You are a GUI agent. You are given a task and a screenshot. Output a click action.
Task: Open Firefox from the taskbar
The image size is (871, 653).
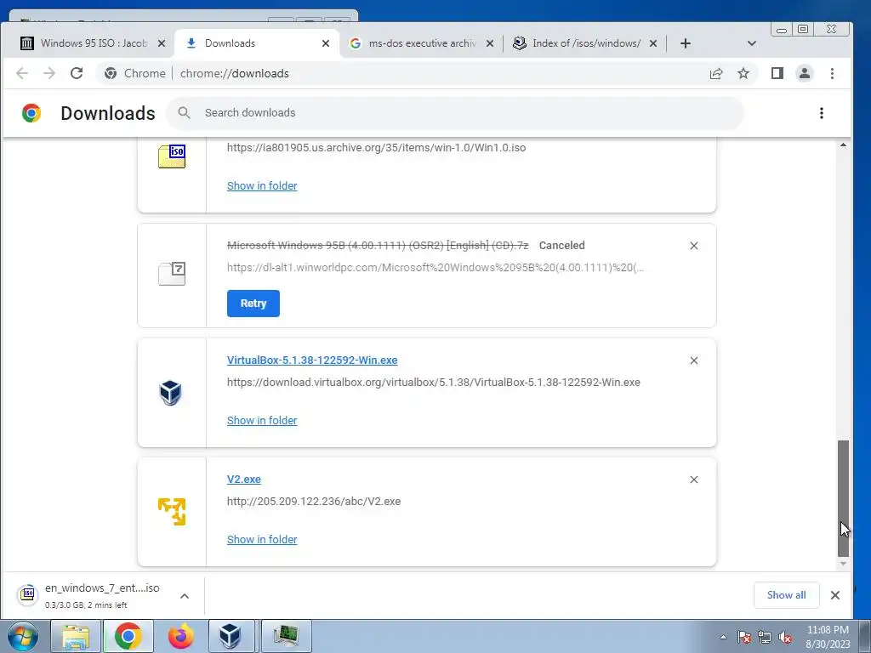coord(181,636)
